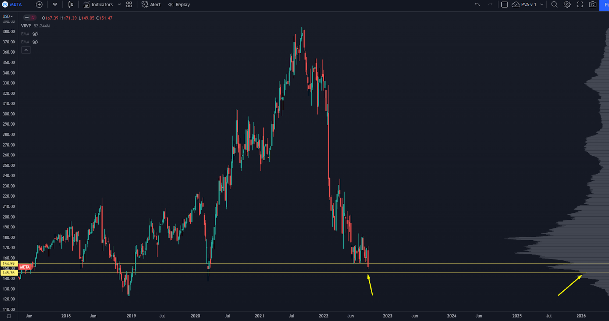609x321 pixels.
Task: Open the USD currency dropdown
Action: click(x=8, y=16)
